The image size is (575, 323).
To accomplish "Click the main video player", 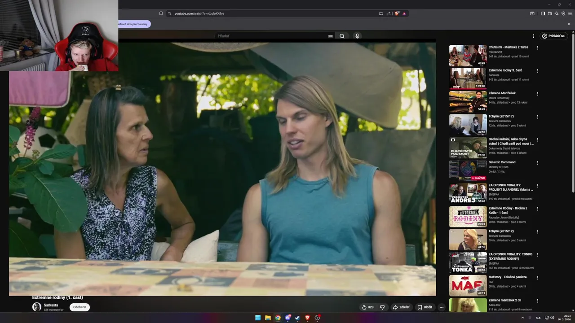I will coord(222,169).
